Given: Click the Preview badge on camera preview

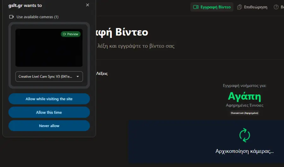Looking at the screenshot, I should point(71,34).
